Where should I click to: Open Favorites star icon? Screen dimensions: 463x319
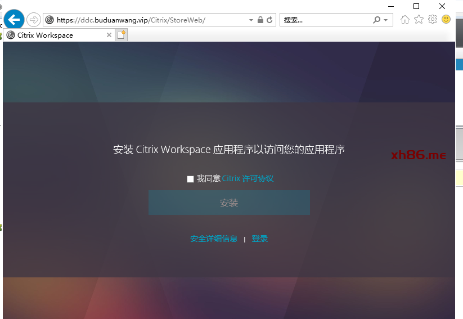[x=419, y=20]
